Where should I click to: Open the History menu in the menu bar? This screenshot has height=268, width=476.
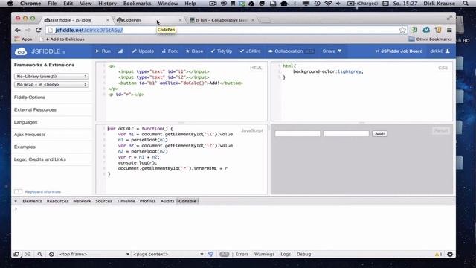point(107,4)
